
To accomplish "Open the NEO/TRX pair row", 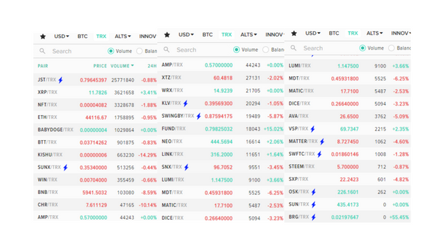I will (221, 142).
